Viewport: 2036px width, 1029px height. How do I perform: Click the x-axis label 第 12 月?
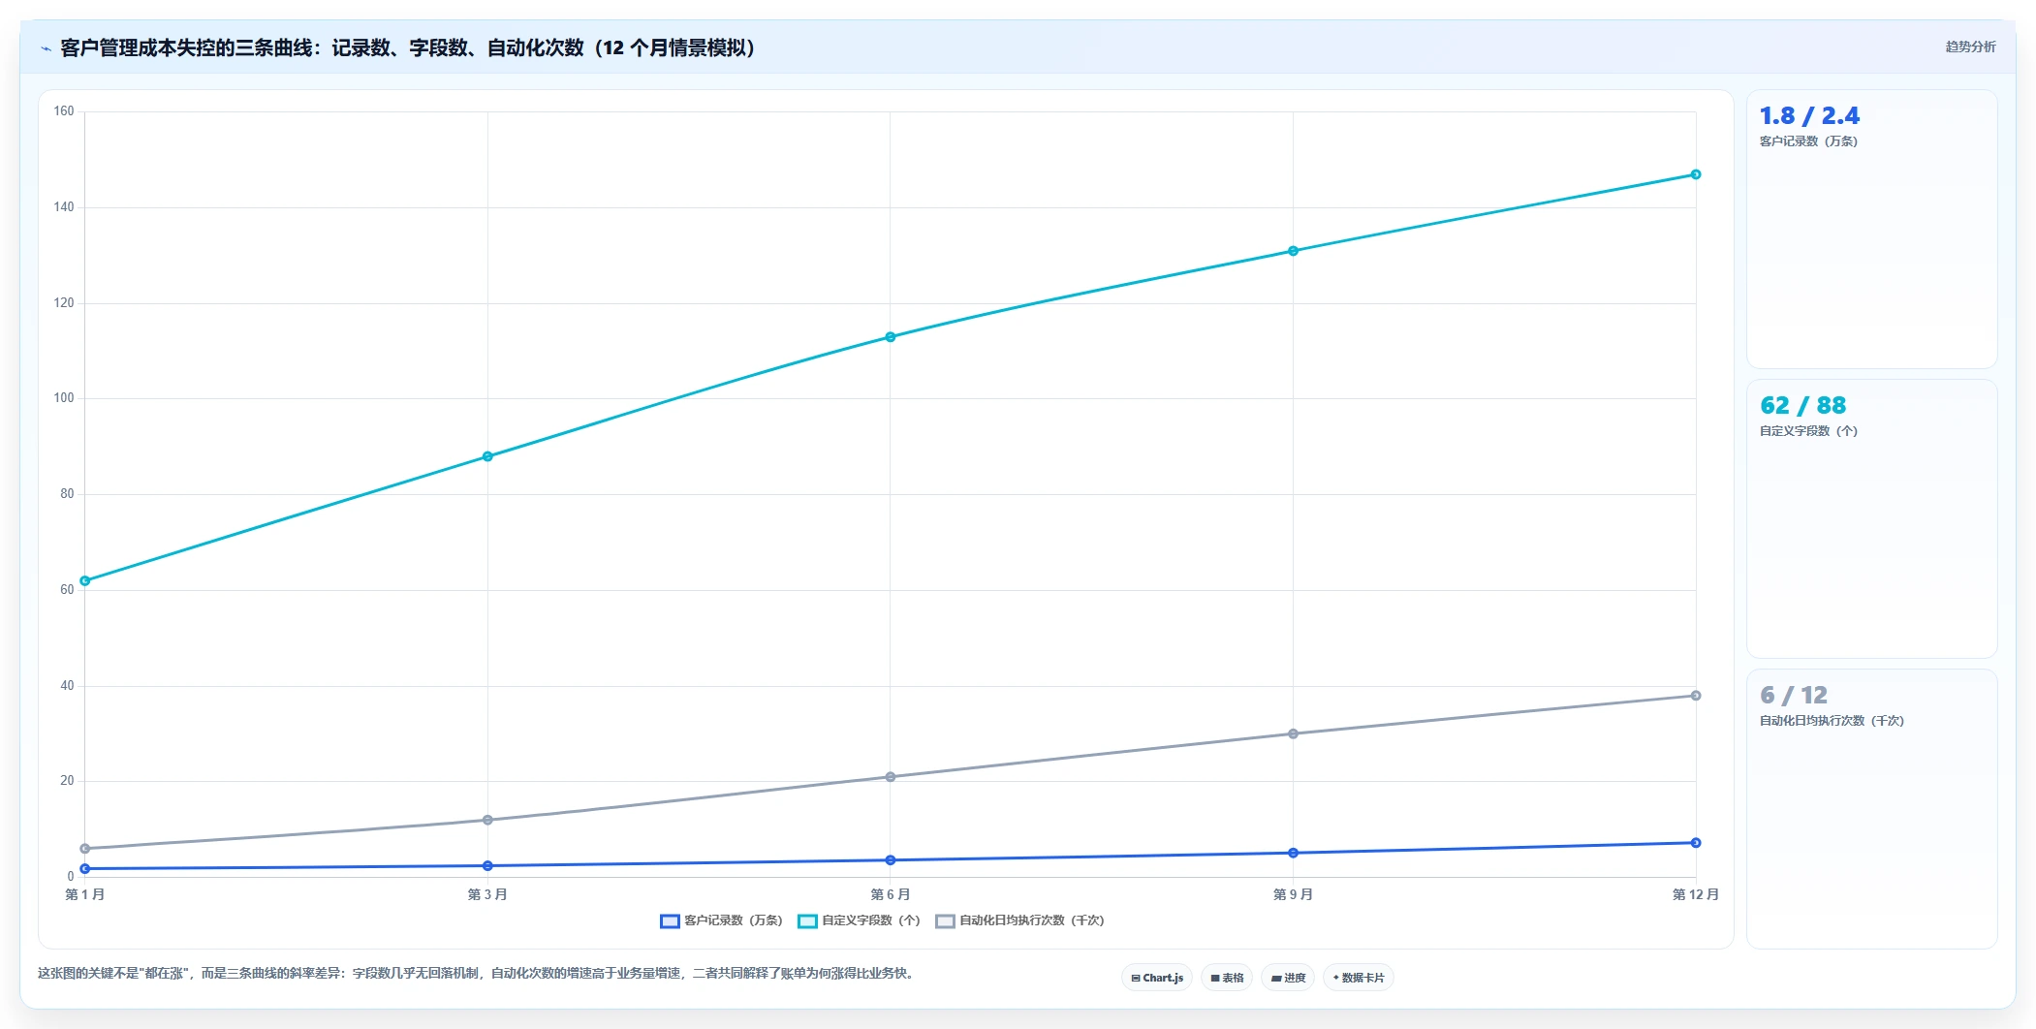click(x=1696, y=894)
